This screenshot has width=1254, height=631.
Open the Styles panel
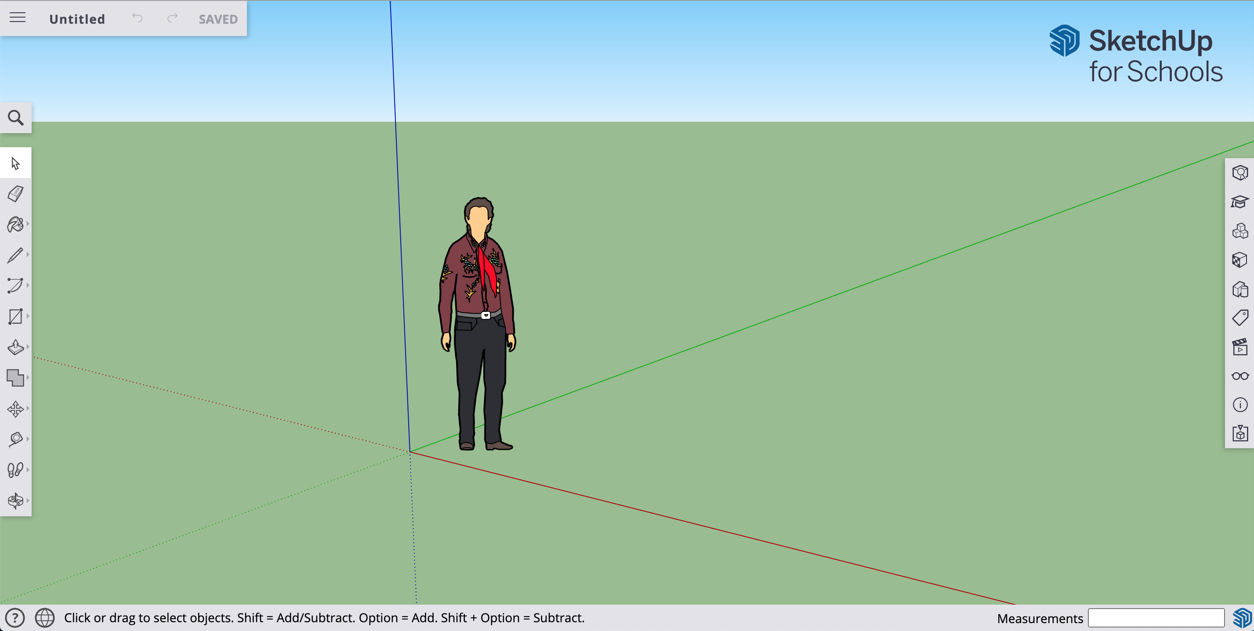[x=1240, y=289]
